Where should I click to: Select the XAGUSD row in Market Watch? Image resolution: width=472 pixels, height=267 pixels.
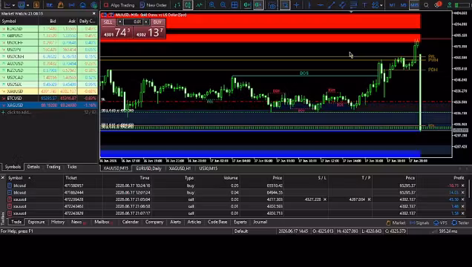tap(49, 105)
